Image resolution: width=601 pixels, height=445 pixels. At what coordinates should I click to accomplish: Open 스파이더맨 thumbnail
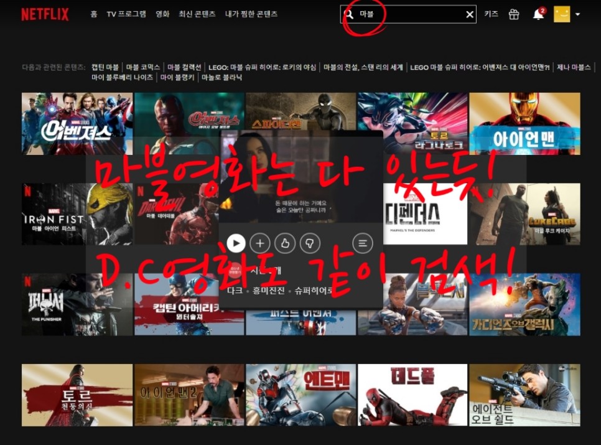click(x=301, y=111)
